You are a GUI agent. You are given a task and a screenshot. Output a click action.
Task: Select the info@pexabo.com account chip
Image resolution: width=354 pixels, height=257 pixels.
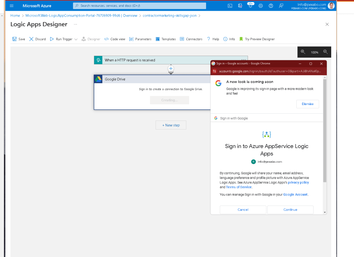[x=267, y=162]
